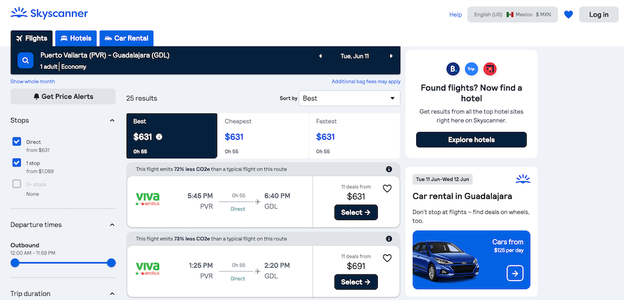The image size is (624, 300).
Task: Click Explore hotels button
Action: [x=471, y=140]
